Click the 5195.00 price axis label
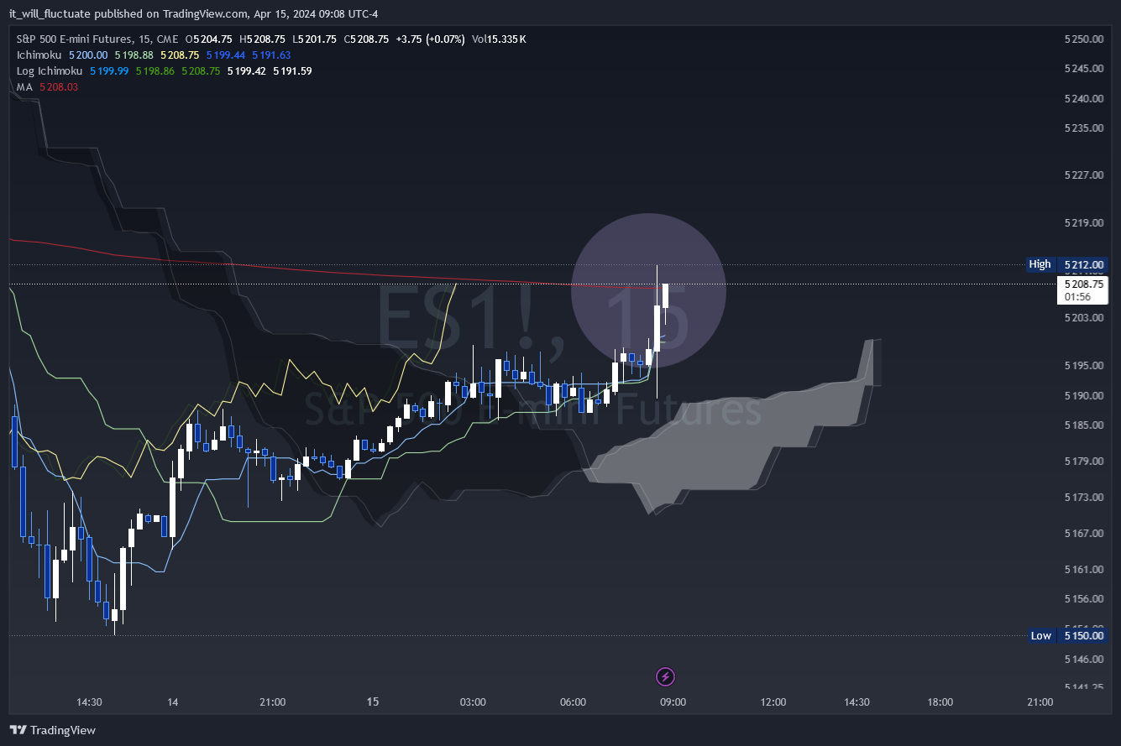 pyautogui.click(x=1082, y=366)
